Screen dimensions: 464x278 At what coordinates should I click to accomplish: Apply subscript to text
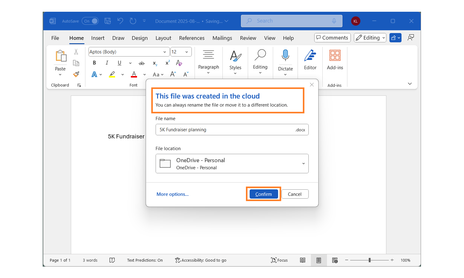coord(154,64)
